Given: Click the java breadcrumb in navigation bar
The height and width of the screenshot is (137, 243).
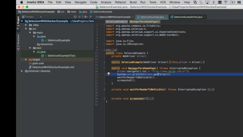Looking at the screenshot, I should pos(83,12).
